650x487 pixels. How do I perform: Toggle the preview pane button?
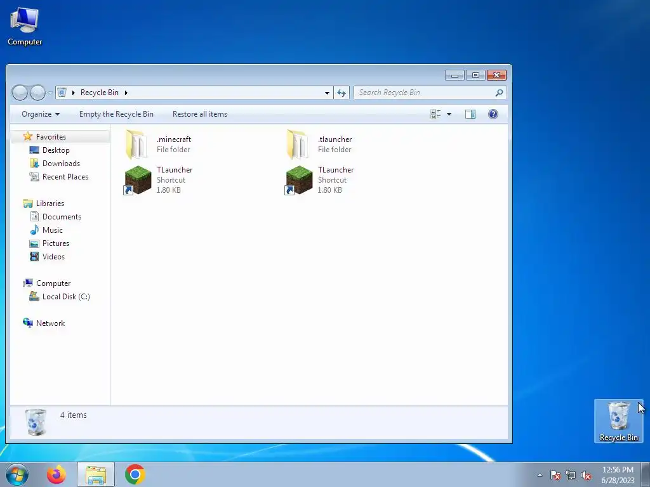tap(470, 114)
